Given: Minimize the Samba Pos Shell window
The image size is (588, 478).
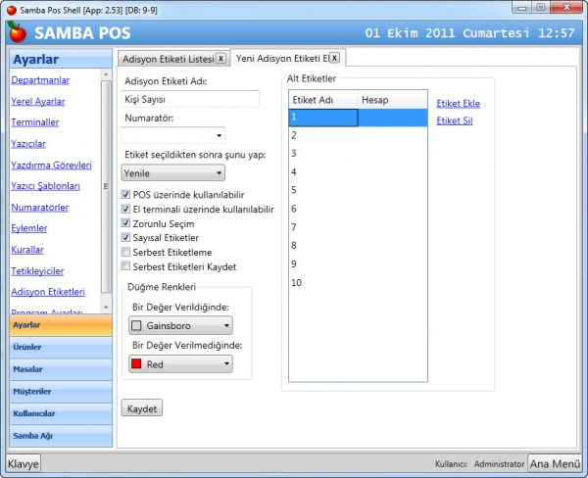Looking at the screenshot, I should (522, 7).
